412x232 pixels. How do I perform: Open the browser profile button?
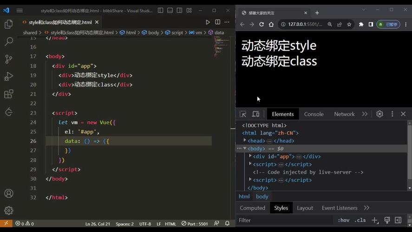[x=388, y=25]
